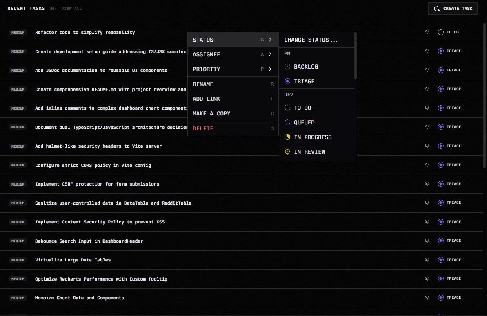Click the purple Triage icon in submenu
The image size is (487, 316).
pyautogui.click(x=287, y=81)
